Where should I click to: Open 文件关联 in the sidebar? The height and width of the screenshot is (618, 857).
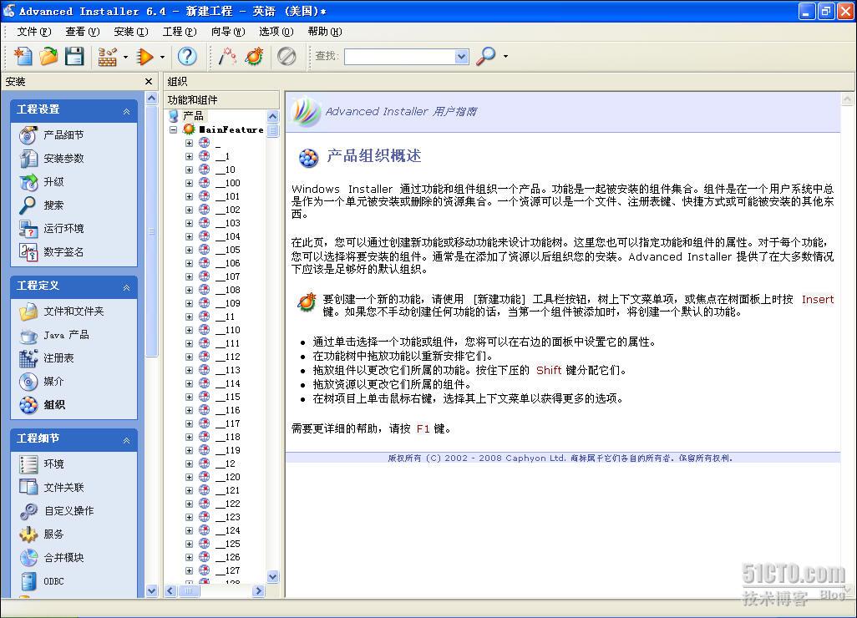pos(63,488)
